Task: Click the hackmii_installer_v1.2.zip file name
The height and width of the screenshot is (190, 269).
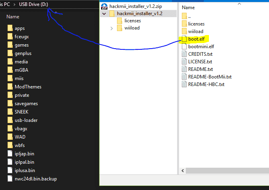Action: 136,6
